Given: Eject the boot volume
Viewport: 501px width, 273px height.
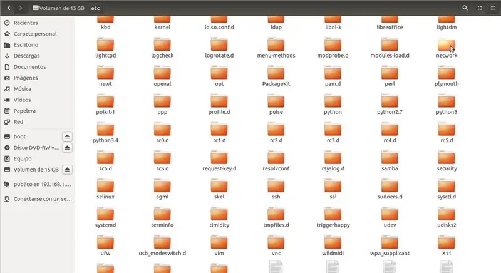Looking at the screenshot, I should point(67,136).
